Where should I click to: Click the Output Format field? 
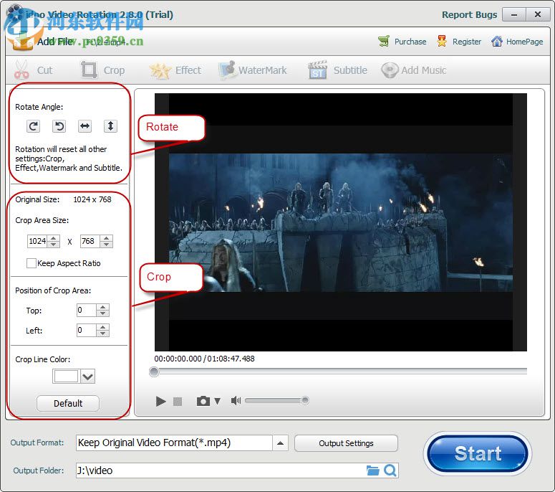(x=174, y=443)
